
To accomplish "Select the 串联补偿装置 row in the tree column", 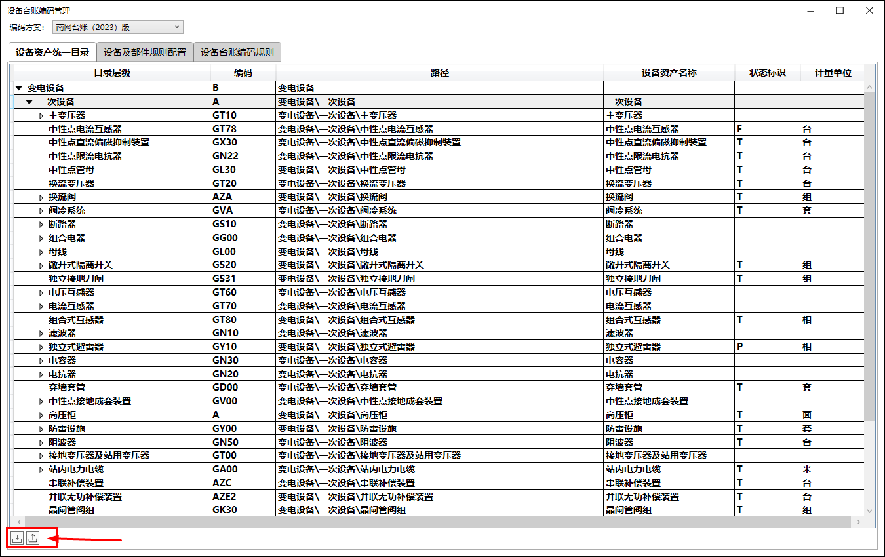I will 76,483.
